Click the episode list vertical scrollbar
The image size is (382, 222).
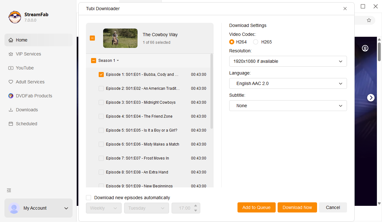[212, 92]
